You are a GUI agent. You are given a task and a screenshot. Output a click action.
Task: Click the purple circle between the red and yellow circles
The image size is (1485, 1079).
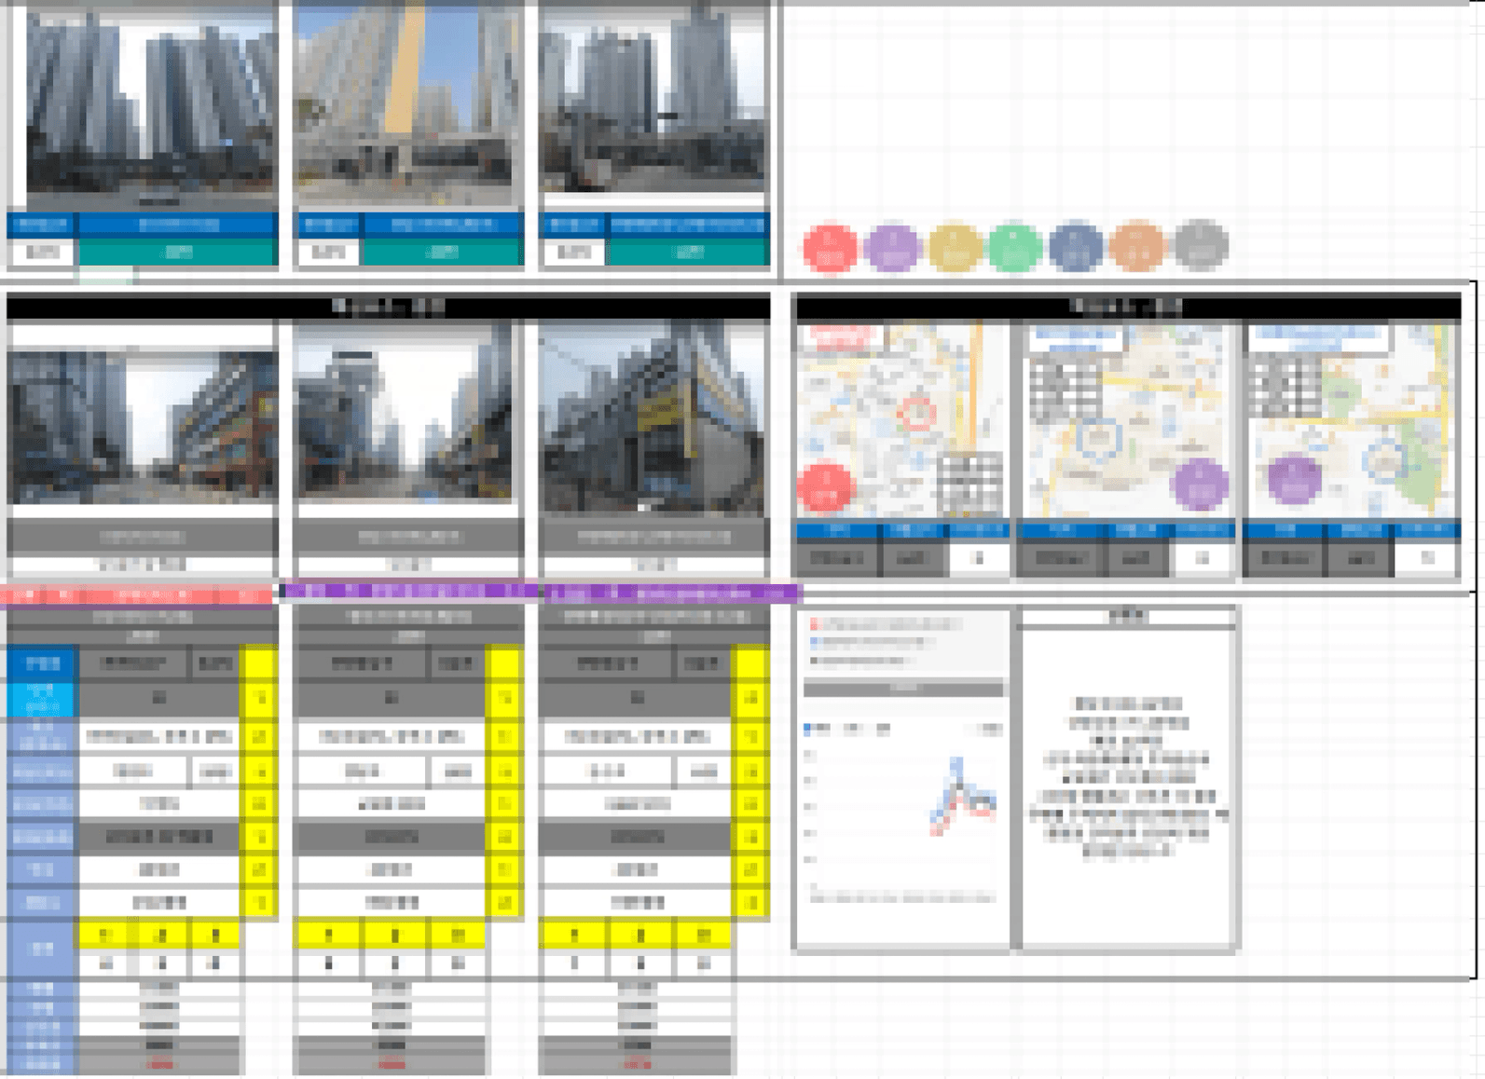point(892,248)
